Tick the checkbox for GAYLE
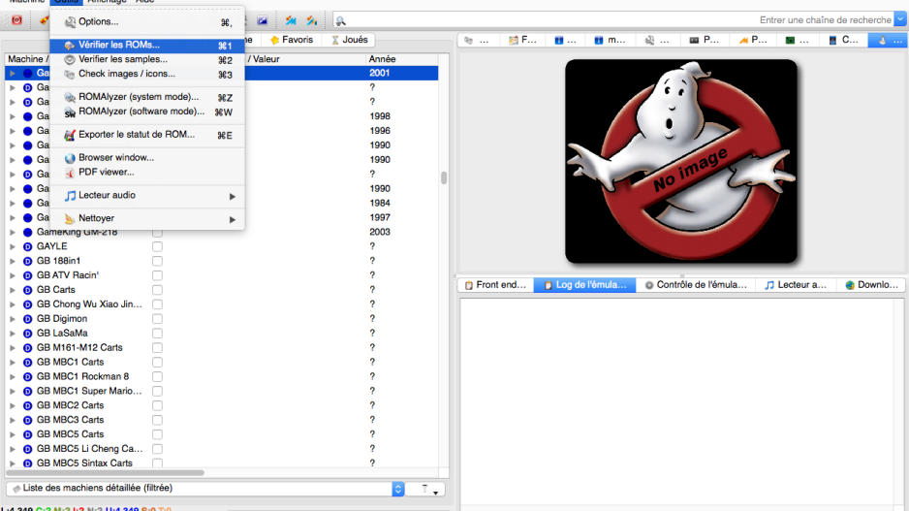This screenshot has width=909, height=511. 157,246
